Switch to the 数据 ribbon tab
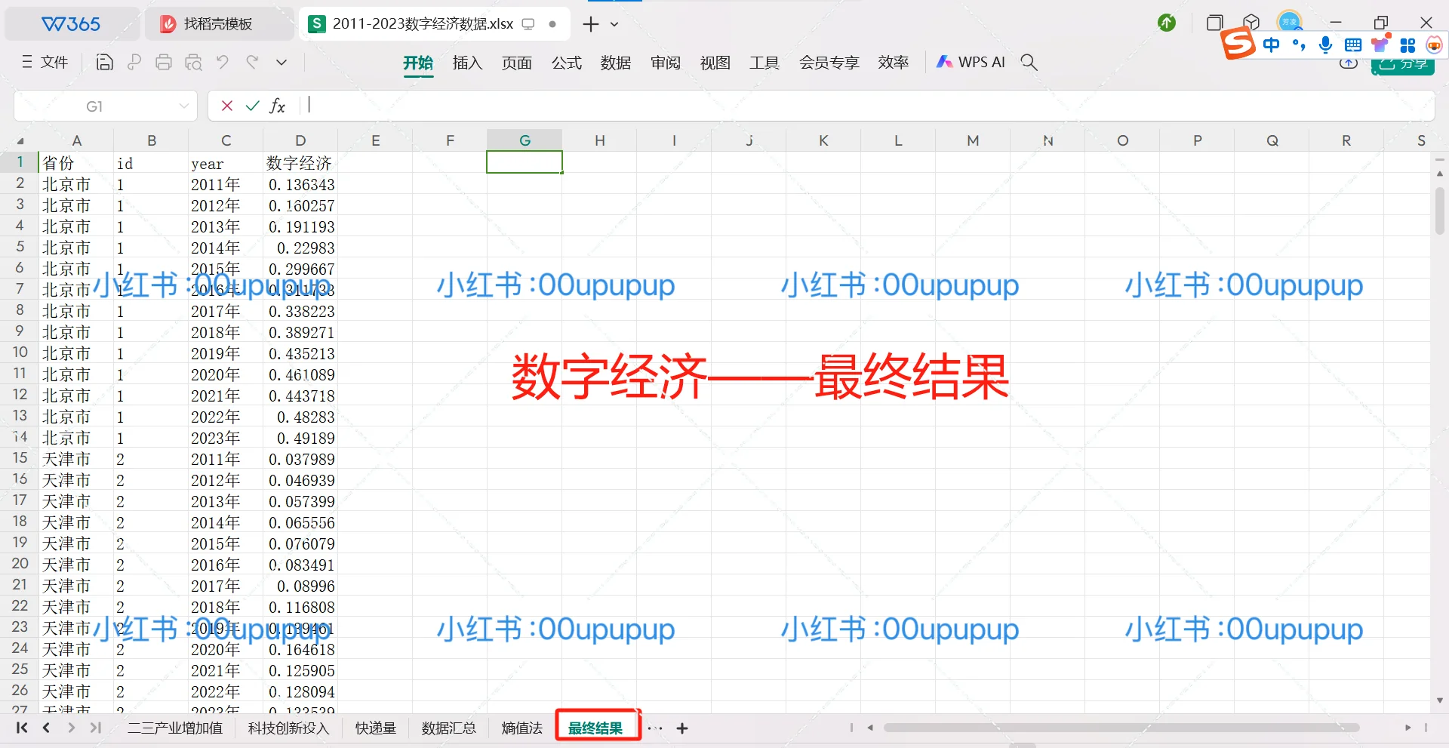 [x=616, y=63]
